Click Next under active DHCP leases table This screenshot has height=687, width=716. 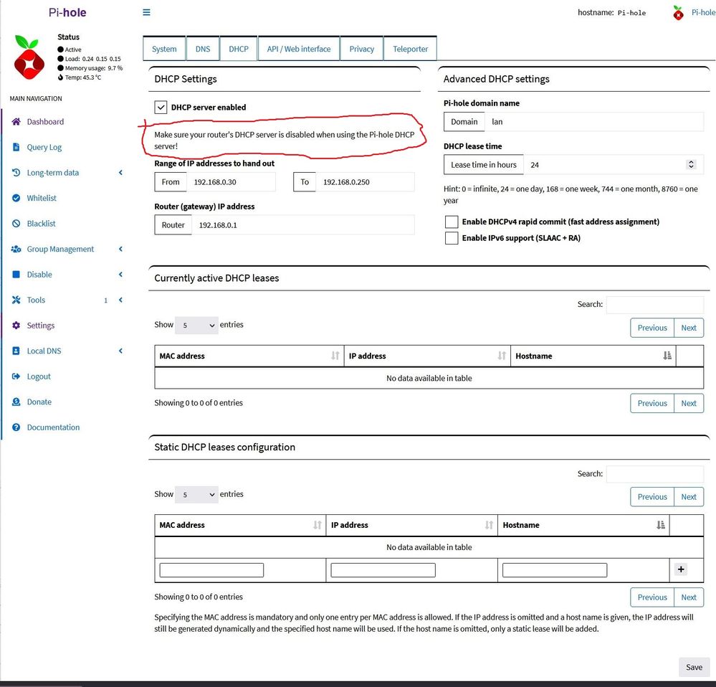pos(688,403)
